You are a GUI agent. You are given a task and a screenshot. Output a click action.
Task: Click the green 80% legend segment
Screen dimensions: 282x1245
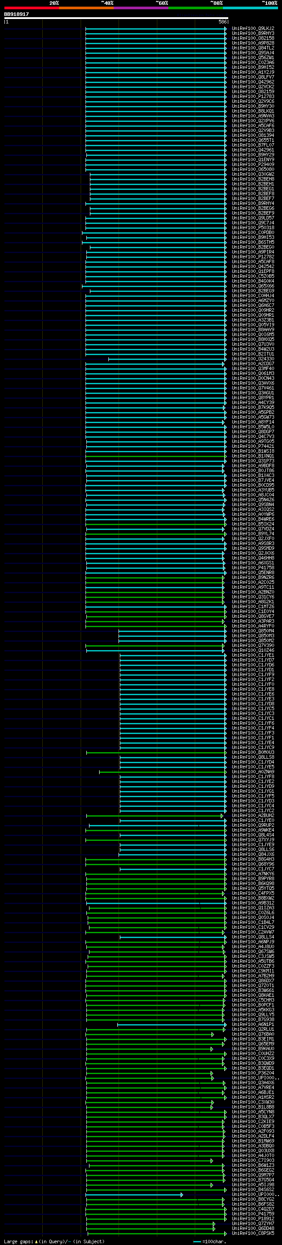pyautogui.click(x=196, y=8)
